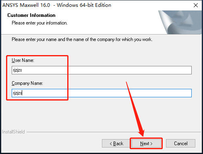Click the curled-page banner graphic
The image size is (203, 154).
180,22
